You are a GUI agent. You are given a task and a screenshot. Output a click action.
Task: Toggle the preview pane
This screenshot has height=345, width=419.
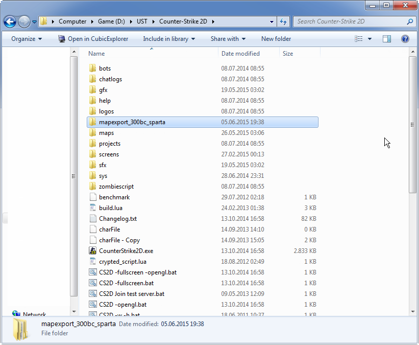[x=387, y=39]
